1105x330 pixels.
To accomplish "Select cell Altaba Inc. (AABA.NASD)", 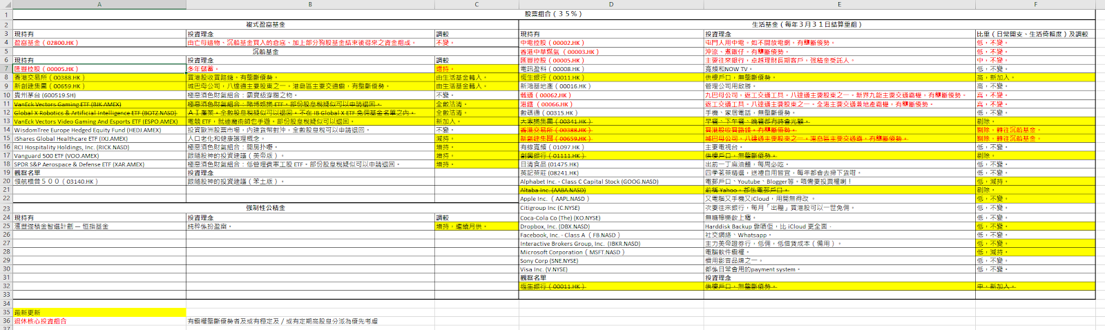I will (x=611, y=190).
